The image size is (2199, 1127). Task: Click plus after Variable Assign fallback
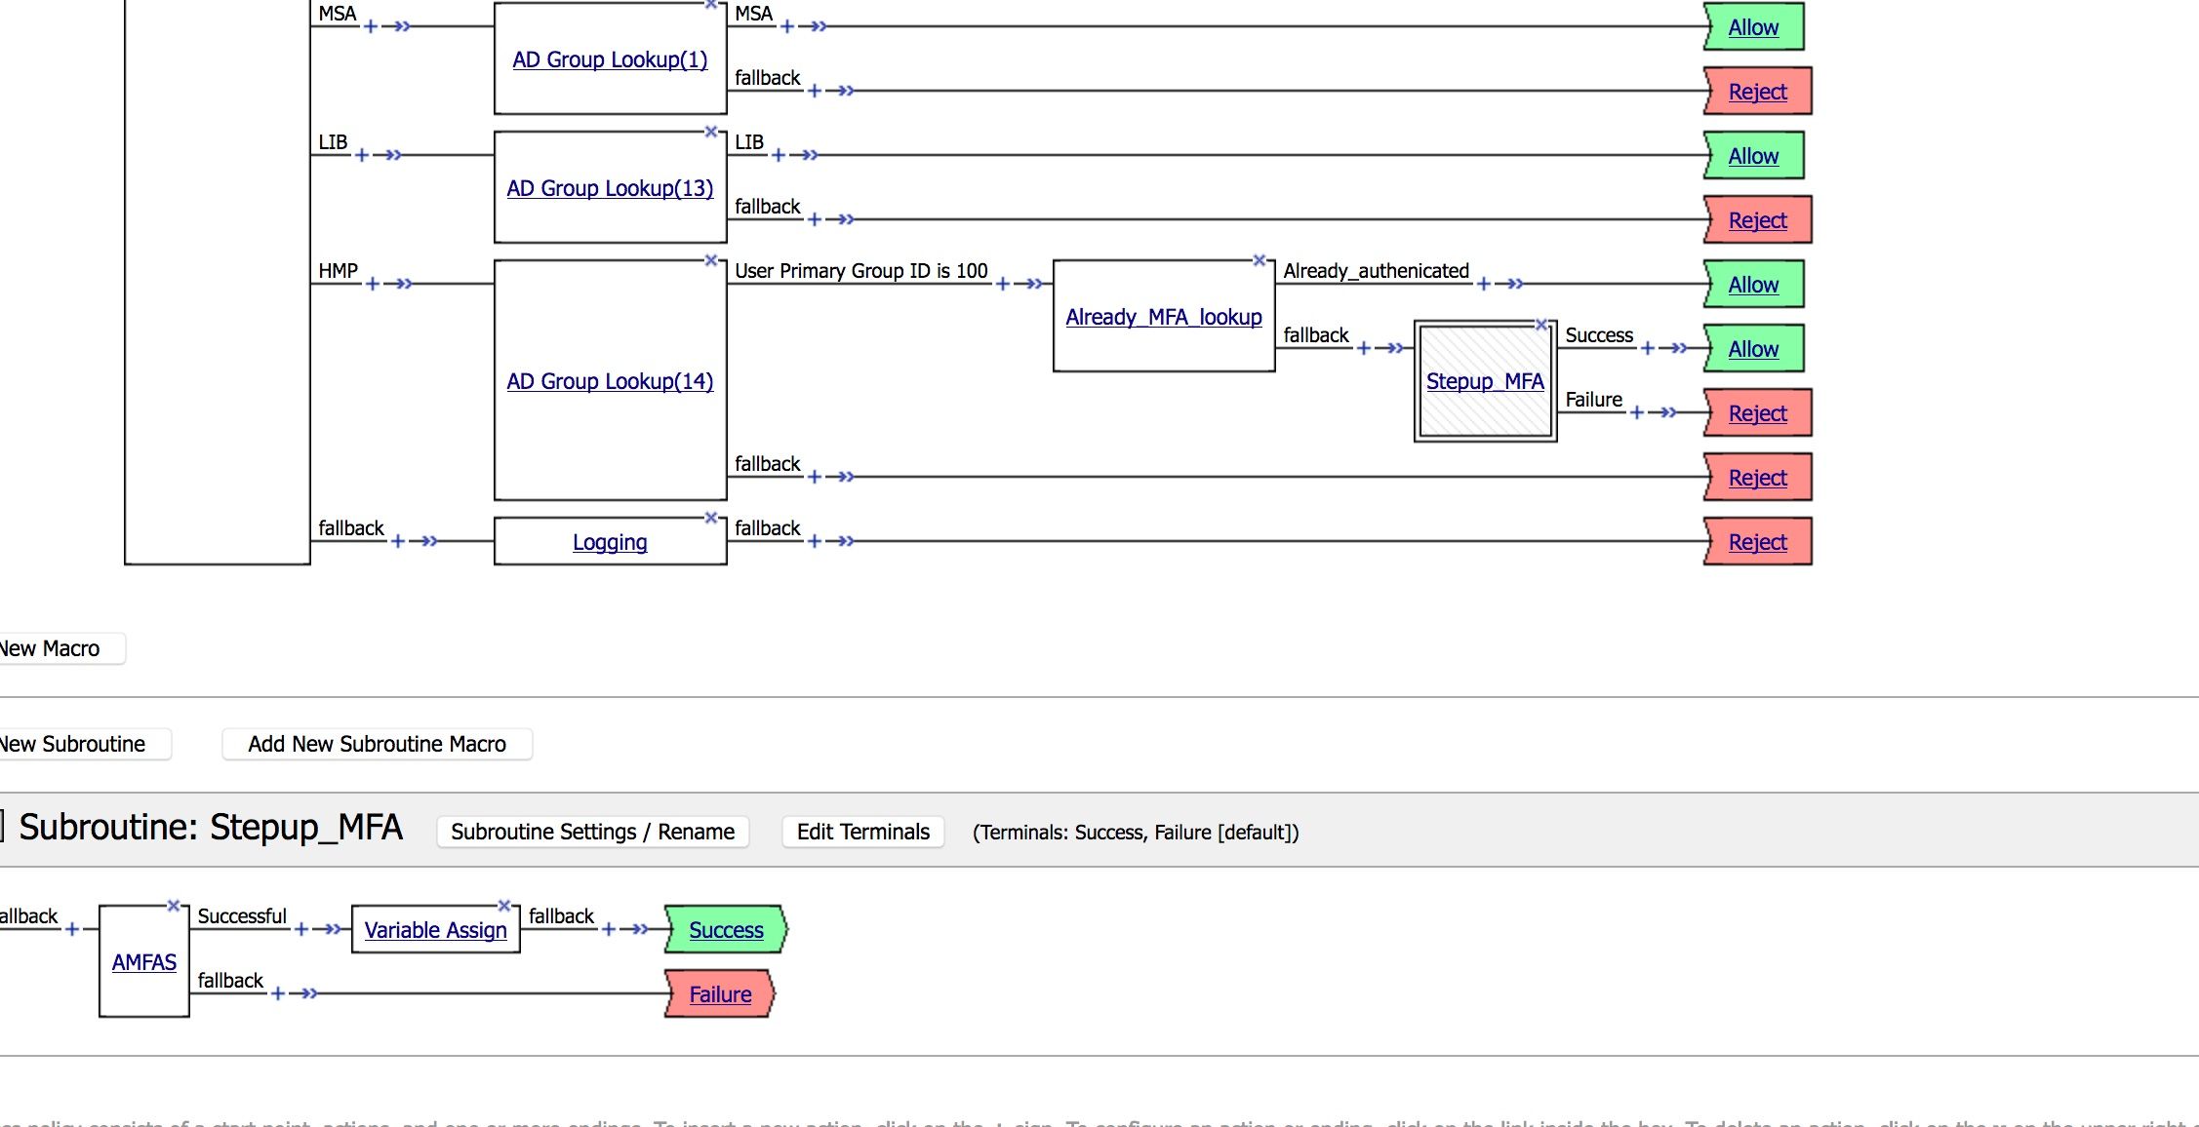608,929
